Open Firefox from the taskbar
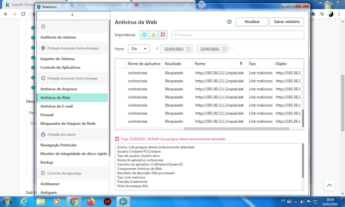 [91, 201]
